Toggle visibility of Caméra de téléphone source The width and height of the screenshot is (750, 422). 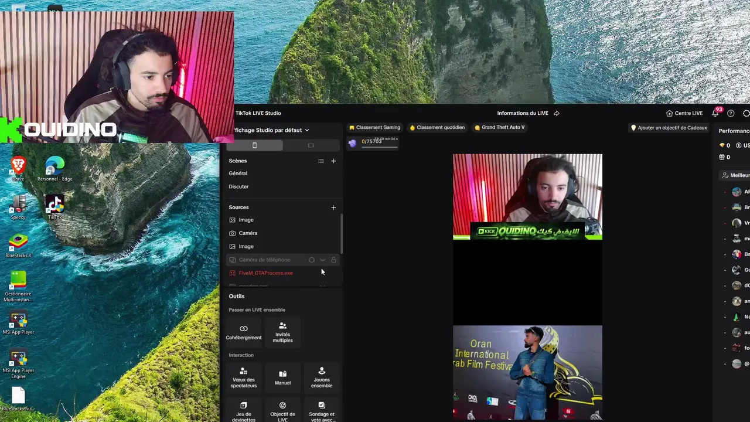click(322, 260)
